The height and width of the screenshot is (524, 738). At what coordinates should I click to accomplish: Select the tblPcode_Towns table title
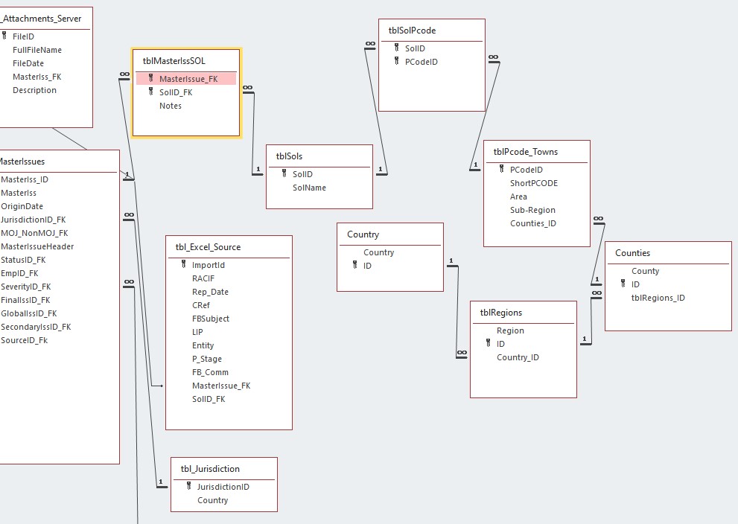(x=525, y=152)
